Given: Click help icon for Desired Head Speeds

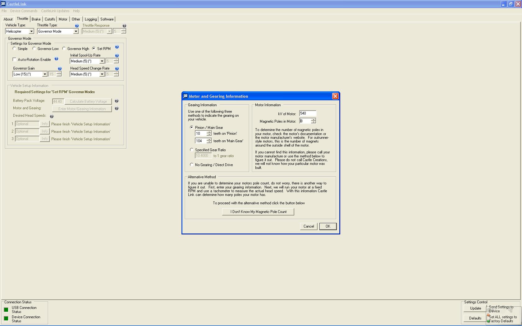Looking at the screenshot, I should [x=52, y=116].
